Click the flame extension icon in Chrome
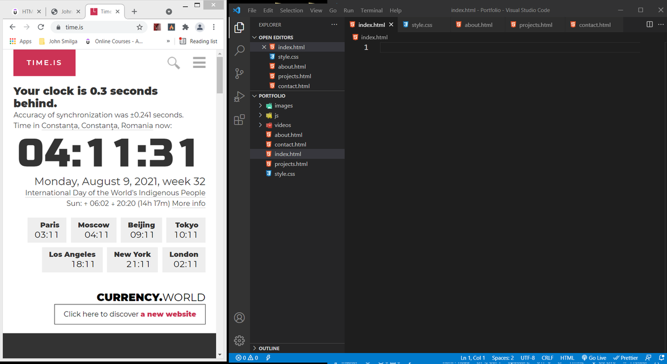 tap(171, 27)
